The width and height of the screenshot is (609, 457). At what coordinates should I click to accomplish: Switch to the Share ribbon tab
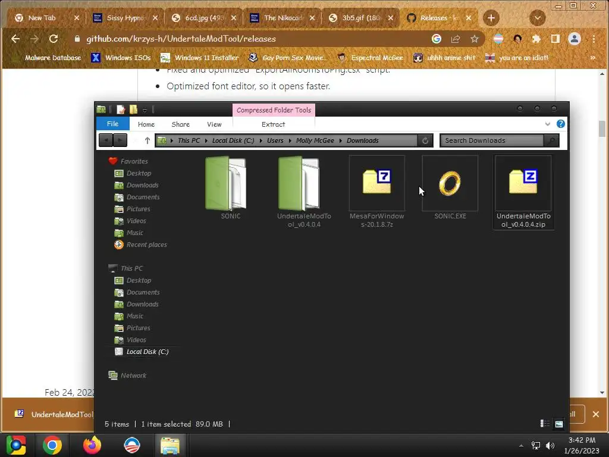tap(181, 124)
